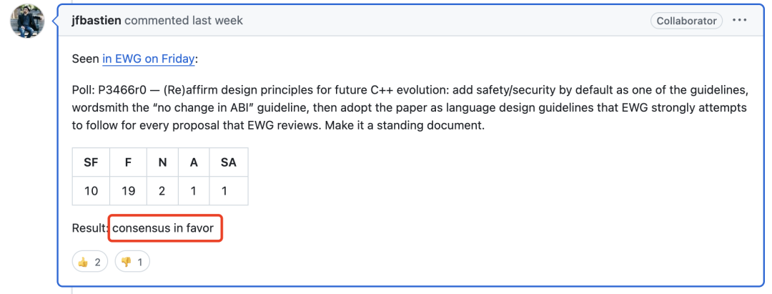Select the N column header cell
772x294 pixels.
point(162,162)
